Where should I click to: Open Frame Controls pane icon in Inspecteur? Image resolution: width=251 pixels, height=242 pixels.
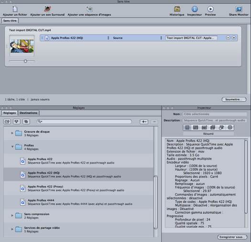pos(204,128)
